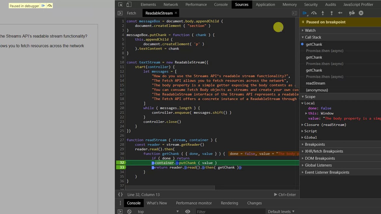Clear console with the ban icon

click(129, 212)
